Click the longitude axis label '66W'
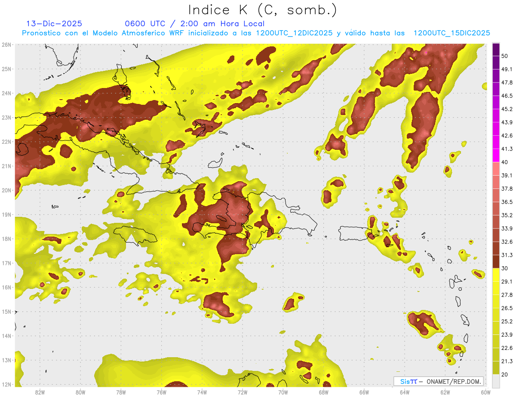The width and height of the screenshot is (516, 398). click(364, 392)
